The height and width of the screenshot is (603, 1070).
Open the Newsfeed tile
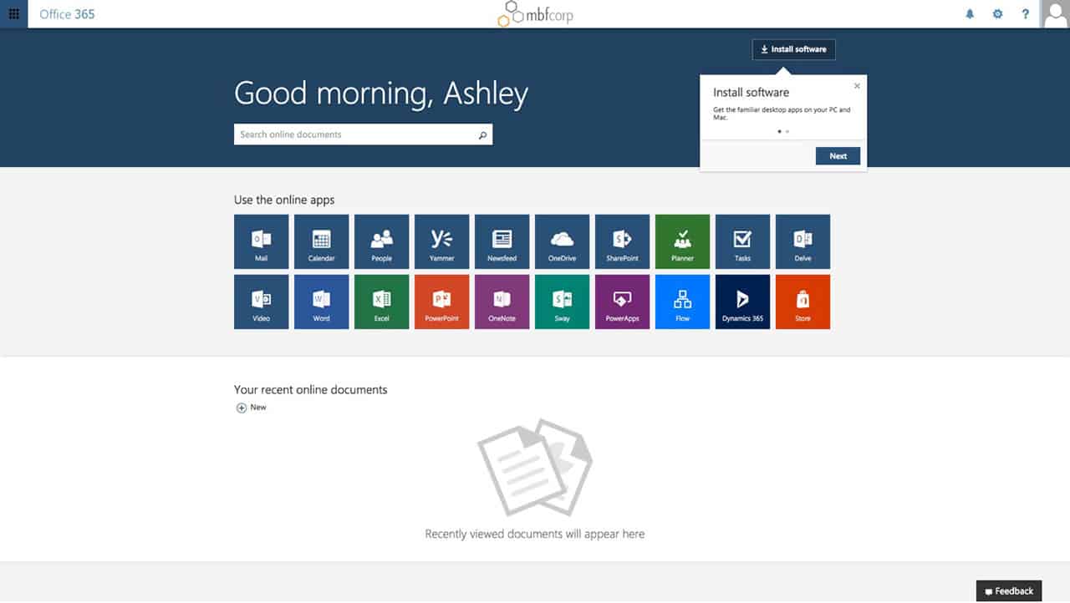pos(502,241)
